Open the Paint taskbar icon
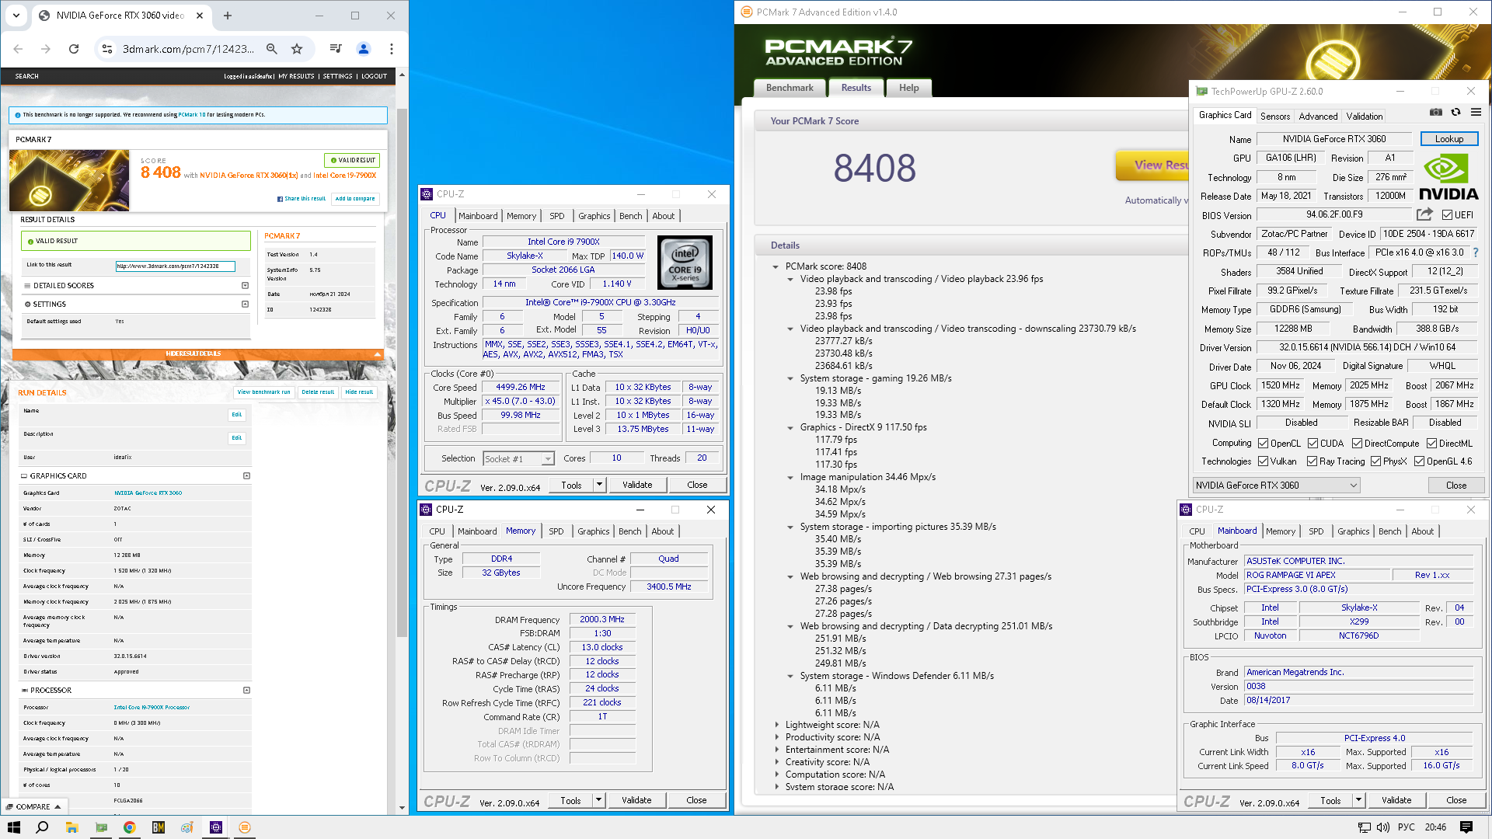This screenshot has width=1492, height=839. tap(187, 827)
